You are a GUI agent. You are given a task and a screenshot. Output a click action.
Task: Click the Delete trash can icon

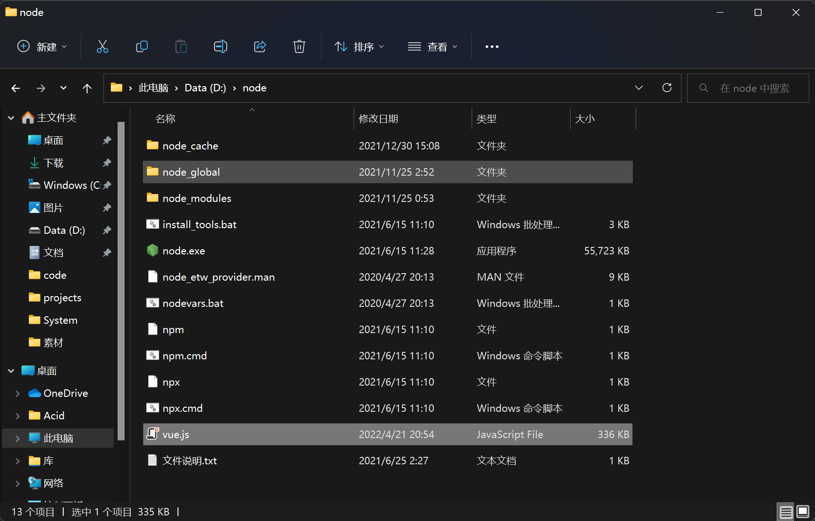coord(299,46)
